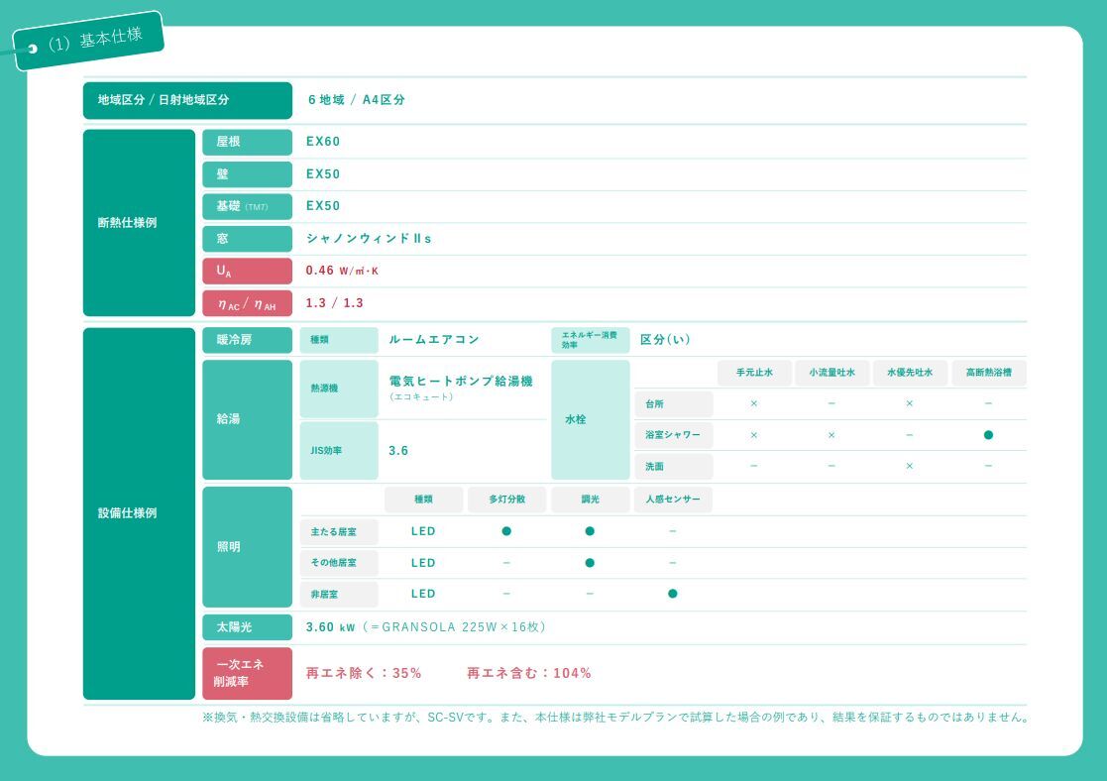Click the 高断熱浴槽 dot in 浴室シャワー row
1107x781 pixels.
[988, 435]
